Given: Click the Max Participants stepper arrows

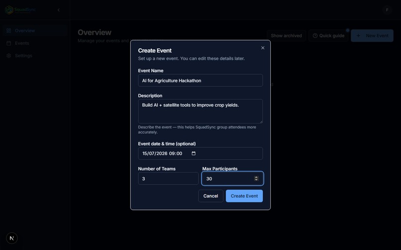Looking at the screenshot, I should tap(256, 179).
